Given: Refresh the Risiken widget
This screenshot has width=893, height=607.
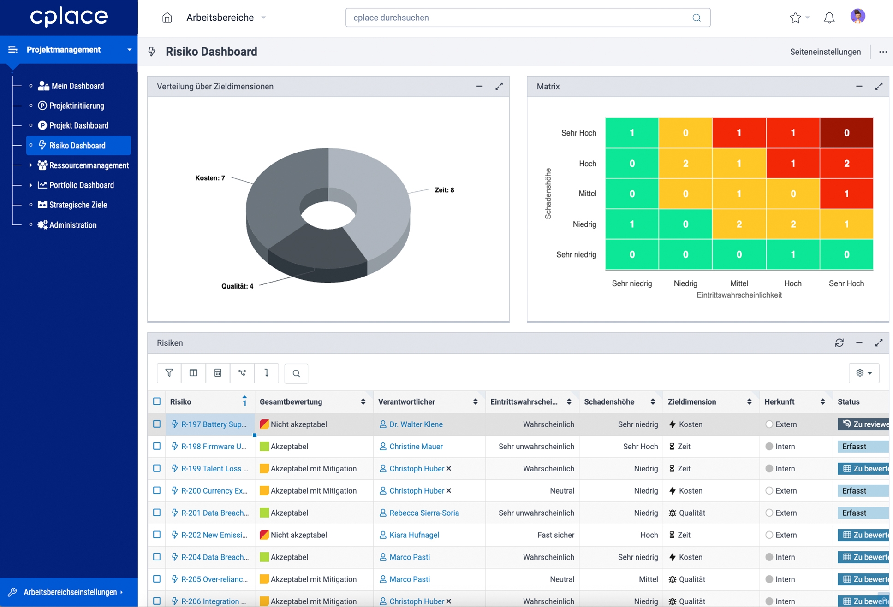Looking at the screenshot, I should tap(839, 343).
